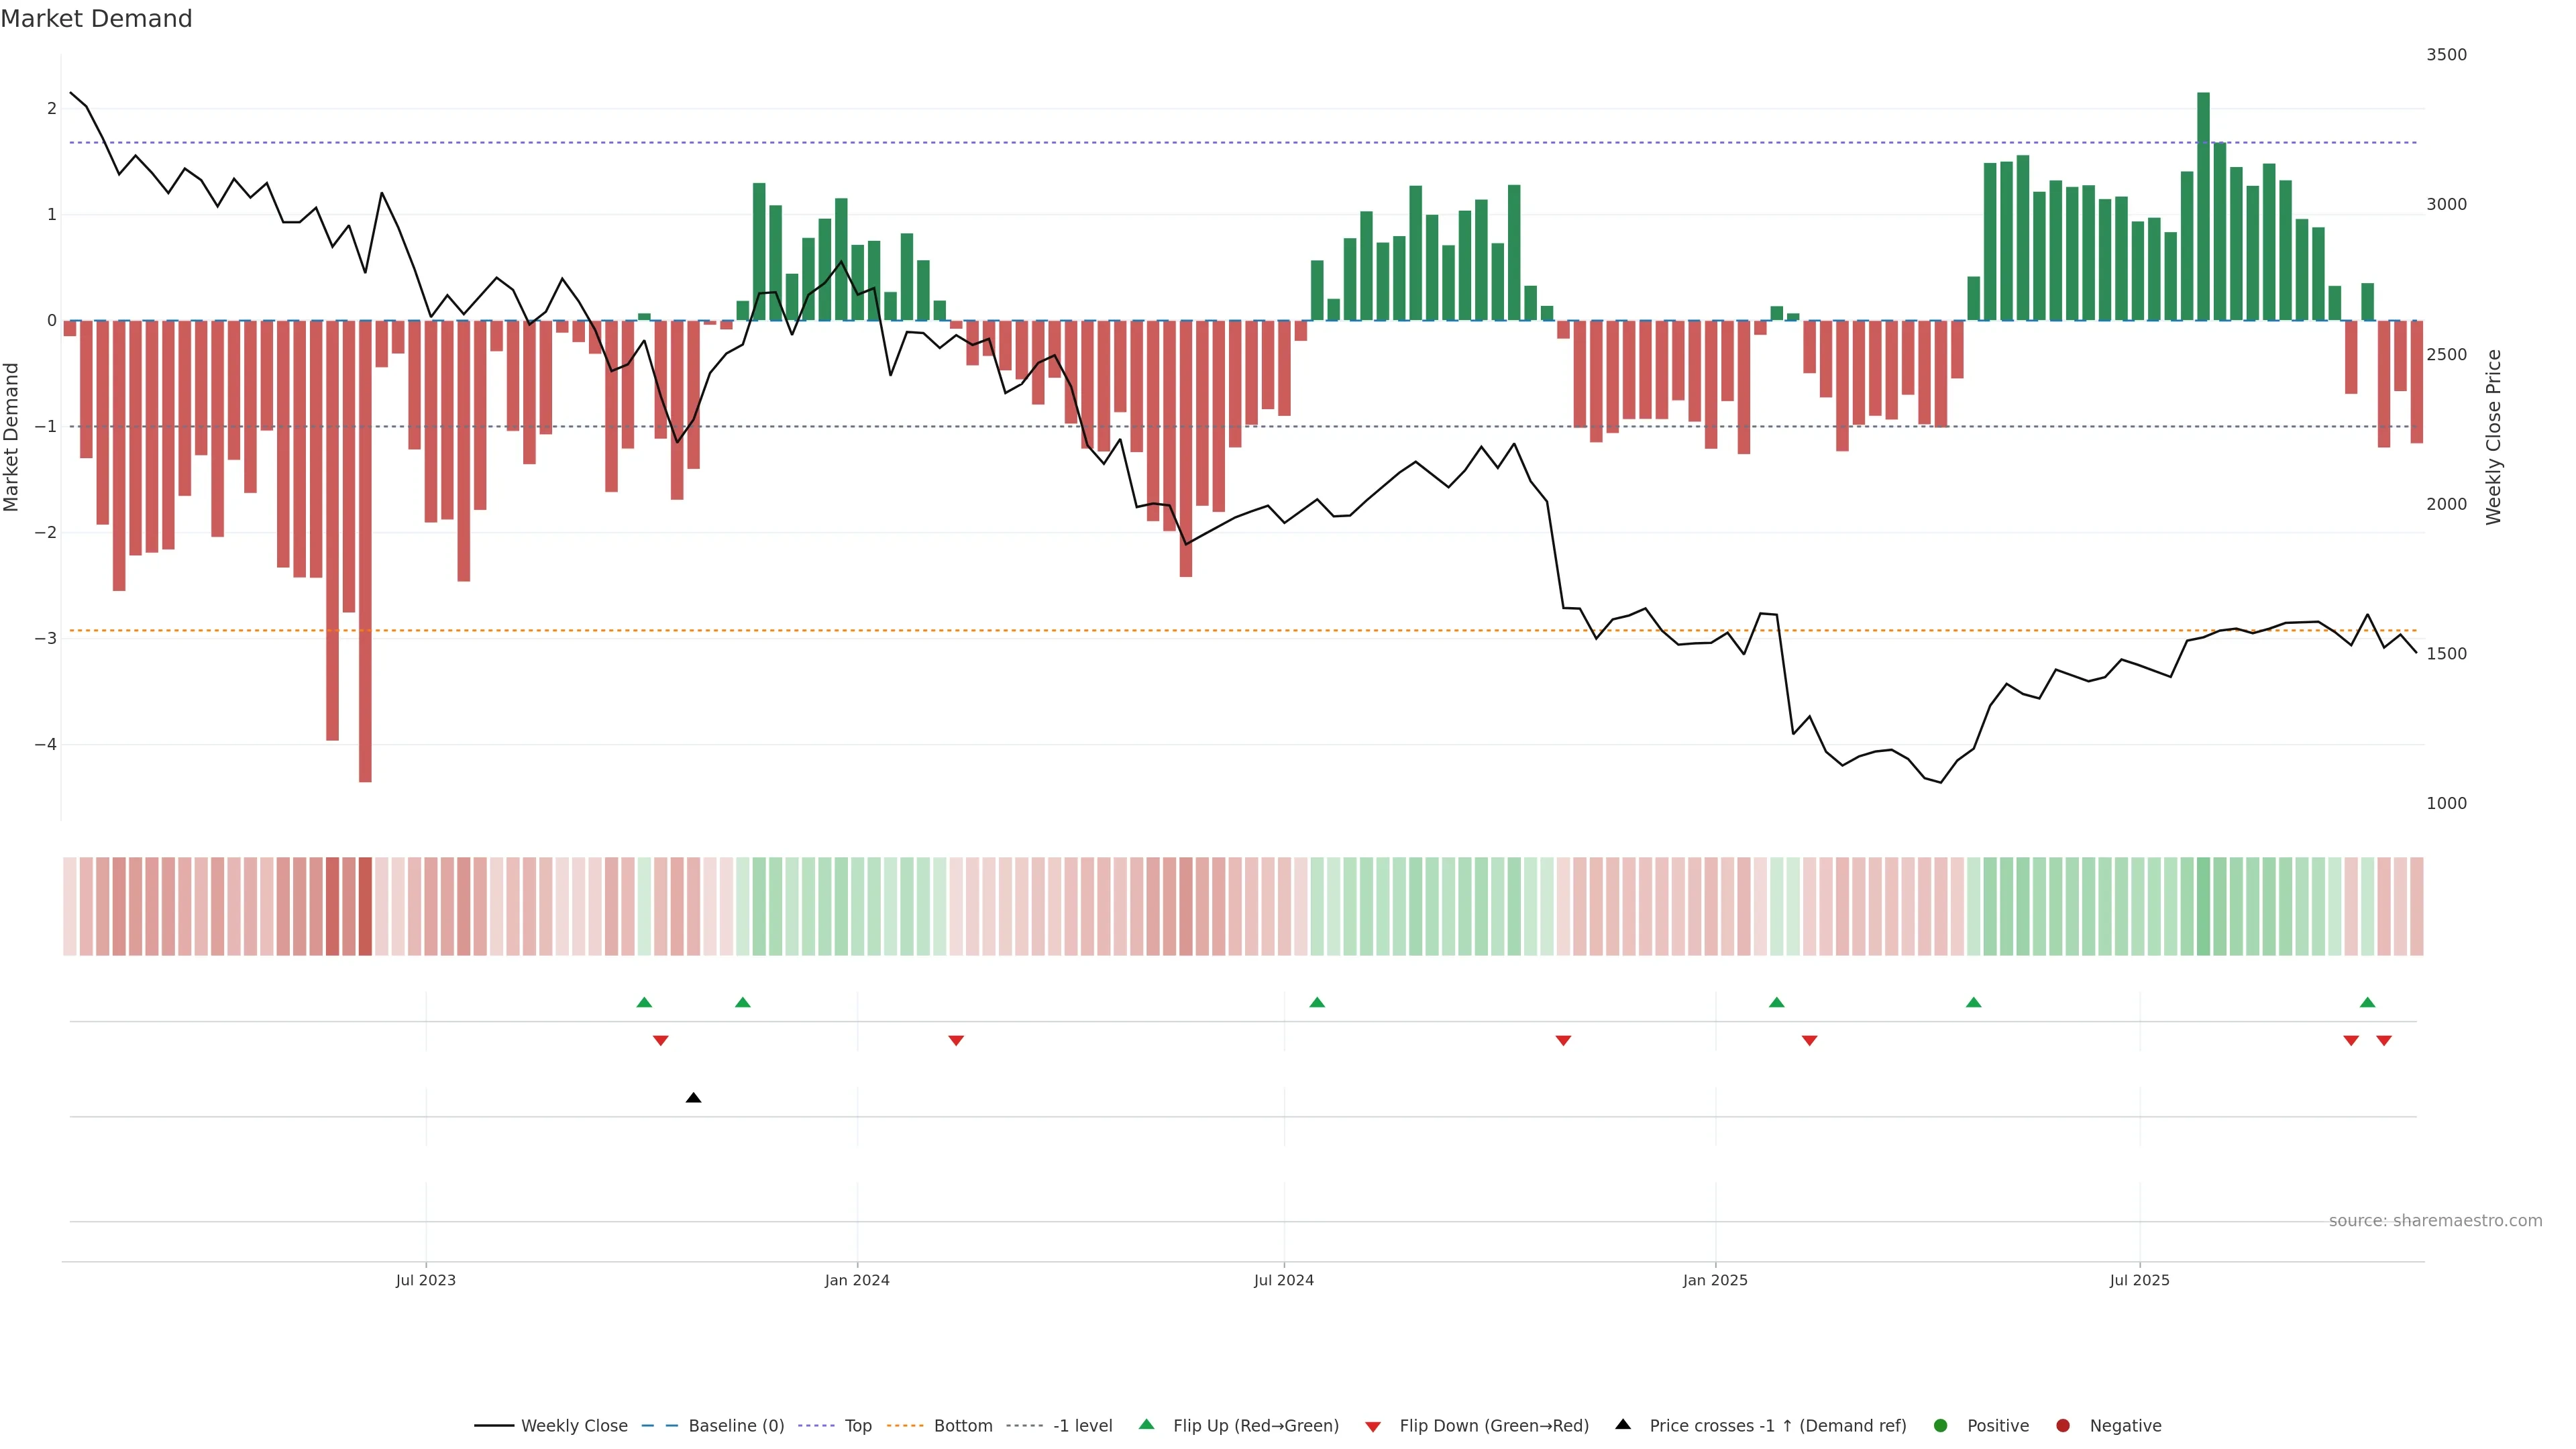Image resolution: width=2576 pixels, height=1449 pixels.
Task: Click the source: sharemaestro.com text
Action: 2435,1220
